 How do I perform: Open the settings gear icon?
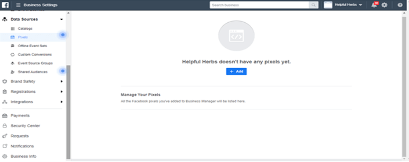[x=384, y=5]
